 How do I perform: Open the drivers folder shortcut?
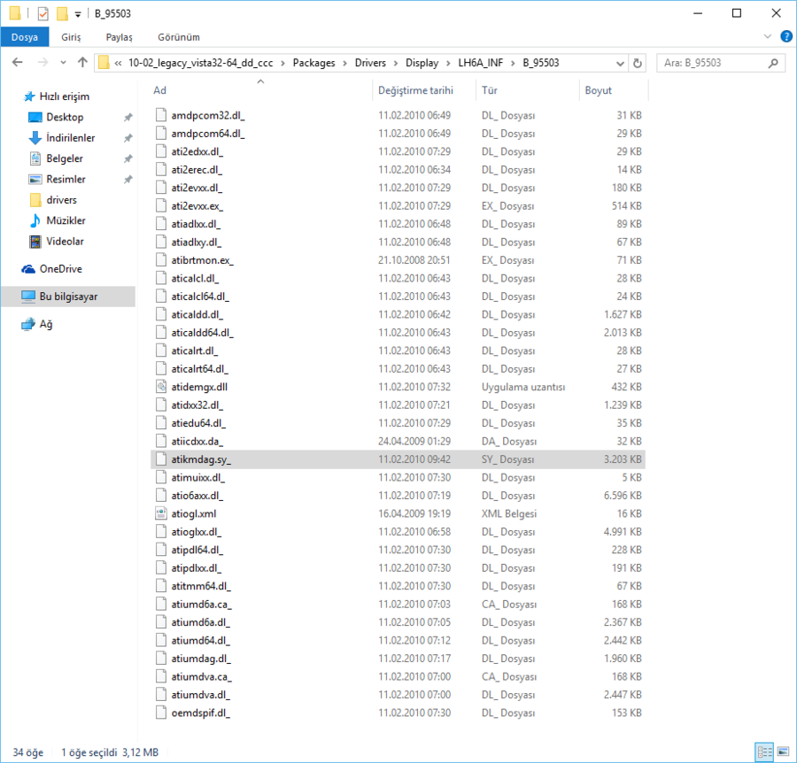point(61,200)
